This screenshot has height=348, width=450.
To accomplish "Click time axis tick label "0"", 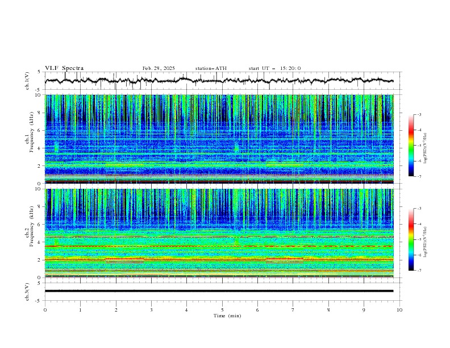I will coord(45,310).
